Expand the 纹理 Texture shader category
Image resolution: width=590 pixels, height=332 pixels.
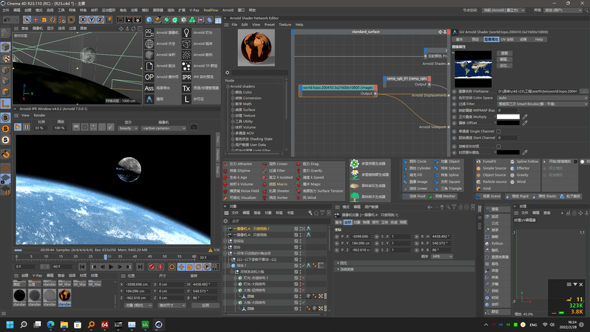point(233,116)
